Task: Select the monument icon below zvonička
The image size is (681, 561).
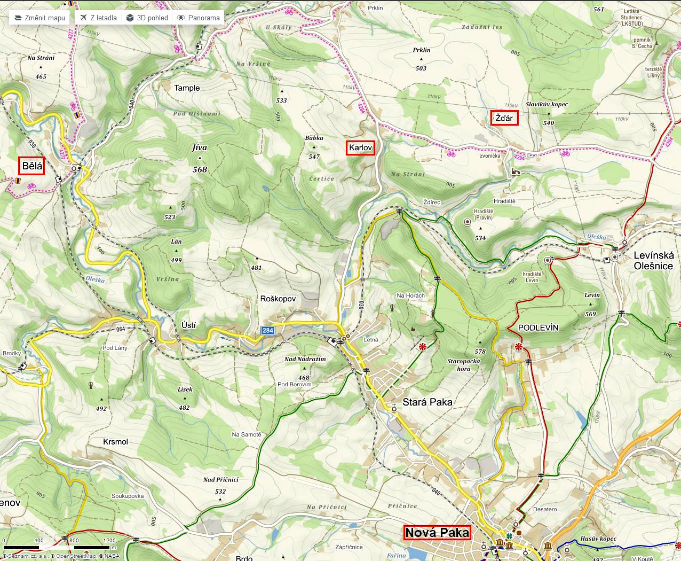Action: pyautogui.click(x=515, y=172)
